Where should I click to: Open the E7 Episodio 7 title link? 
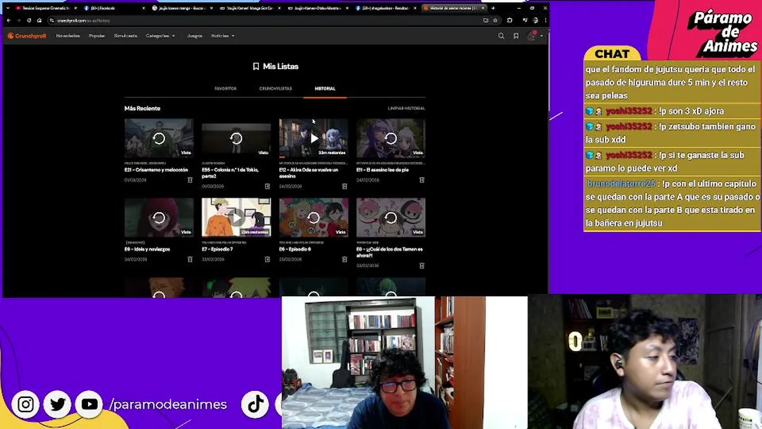217,249
